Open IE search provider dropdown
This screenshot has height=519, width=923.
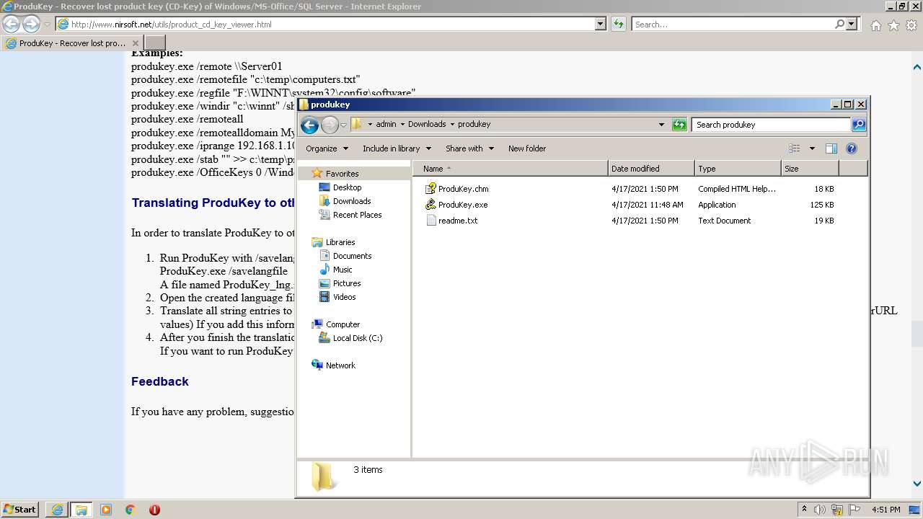click(852, 25)
